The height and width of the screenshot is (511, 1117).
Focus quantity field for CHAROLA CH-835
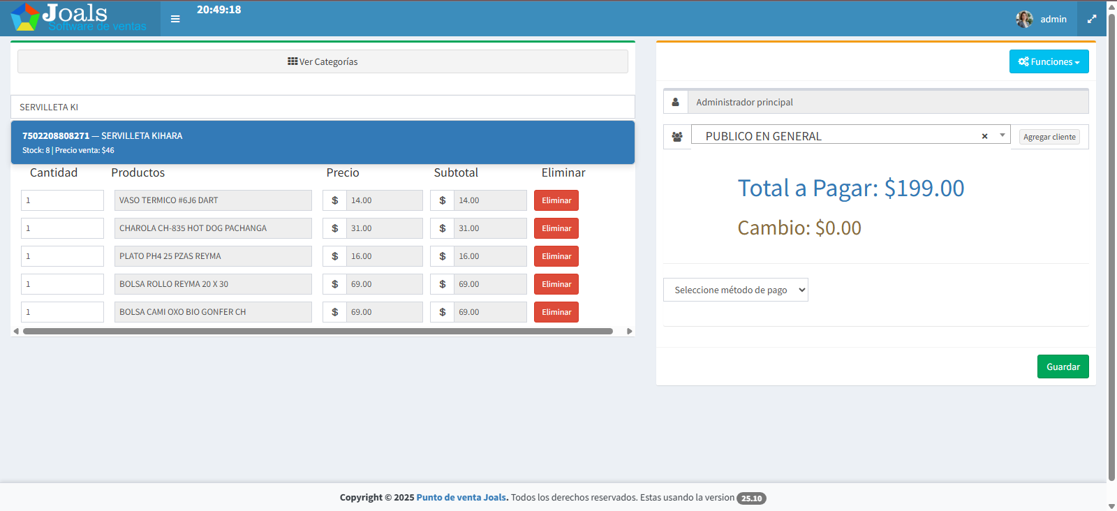(62, 228)
